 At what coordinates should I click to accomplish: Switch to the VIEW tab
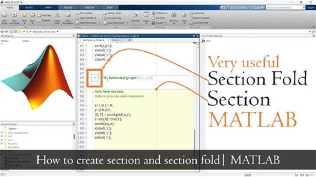point(109,7)
